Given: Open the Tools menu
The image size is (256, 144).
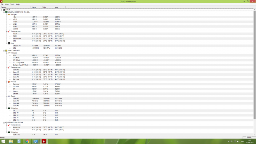Looking at the screenshot, I should click(12, 4).
